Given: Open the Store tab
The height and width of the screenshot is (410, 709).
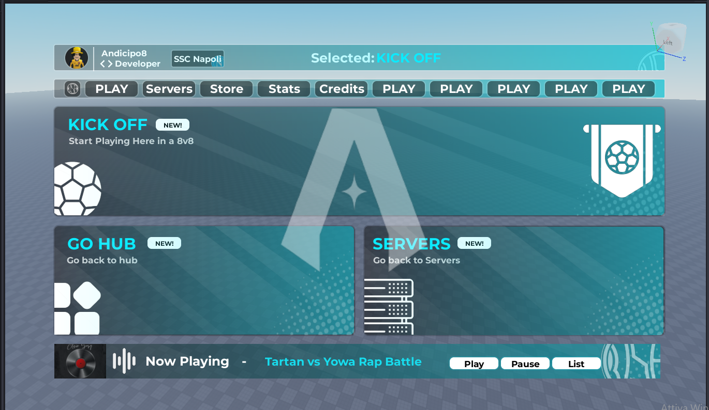Looking at the screenshot, I should point(227,89).
